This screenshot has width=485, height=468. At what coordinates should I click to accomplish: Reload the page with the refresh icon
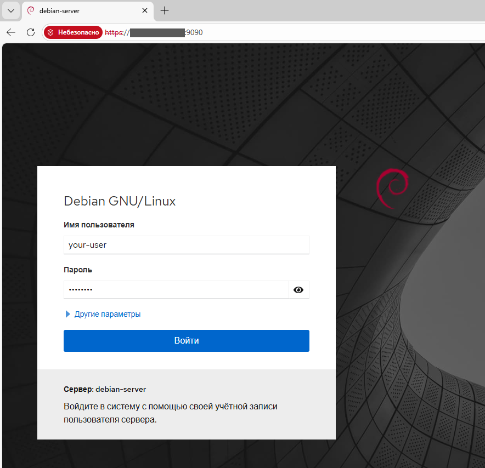pyautogui.click(x=31, y=32)
